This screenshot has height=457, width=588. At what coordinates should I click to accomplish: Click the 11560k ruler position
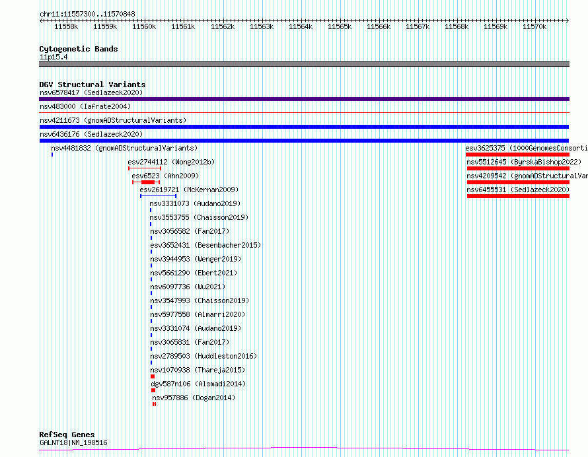[x=144, y=26]
